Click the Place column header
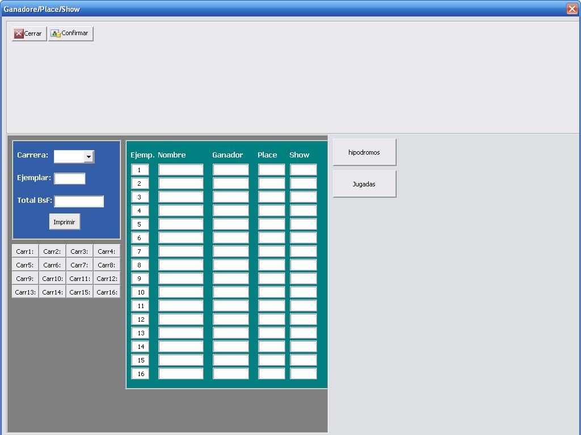 pos(267,155)
